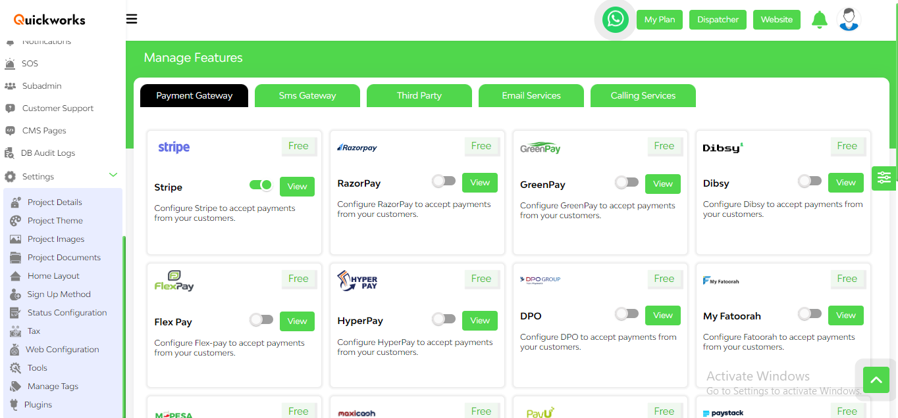
Task: Click the SOS siren icon
Action: click(10, 64)
